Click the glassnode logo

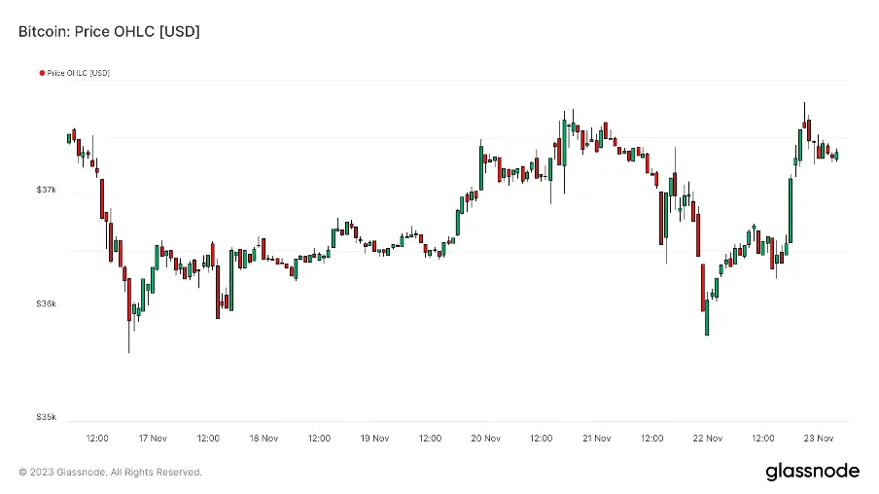tap(813, 472)
